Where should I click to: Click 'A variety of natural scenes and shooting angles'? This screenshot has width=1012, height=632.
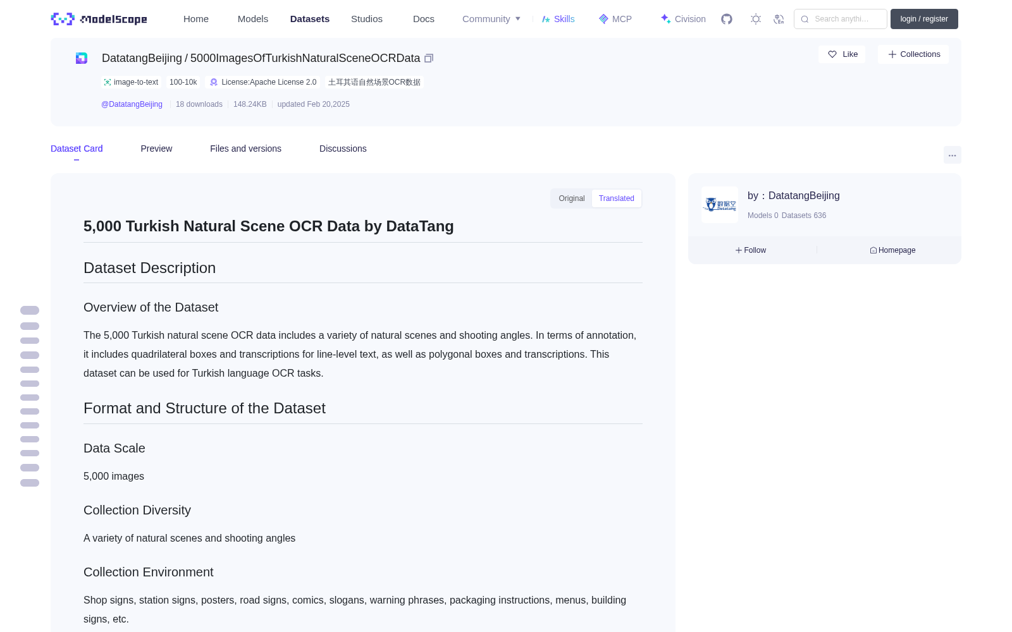pos(189,538)
